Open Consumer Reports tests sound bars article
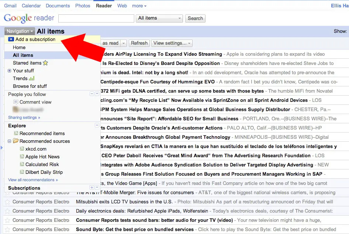This screenshot has width=349, height=234. (x=154, y=220)
